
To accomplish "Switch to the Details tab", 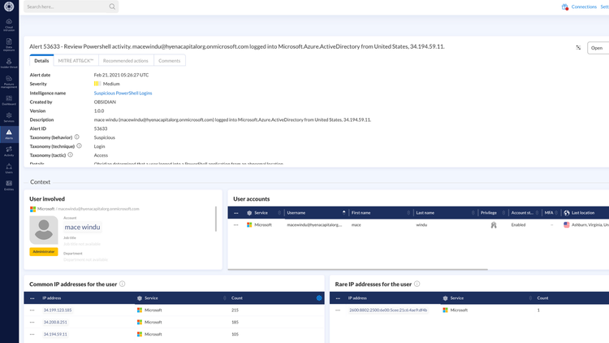I will pyautogui.click(x=41, y=61).
